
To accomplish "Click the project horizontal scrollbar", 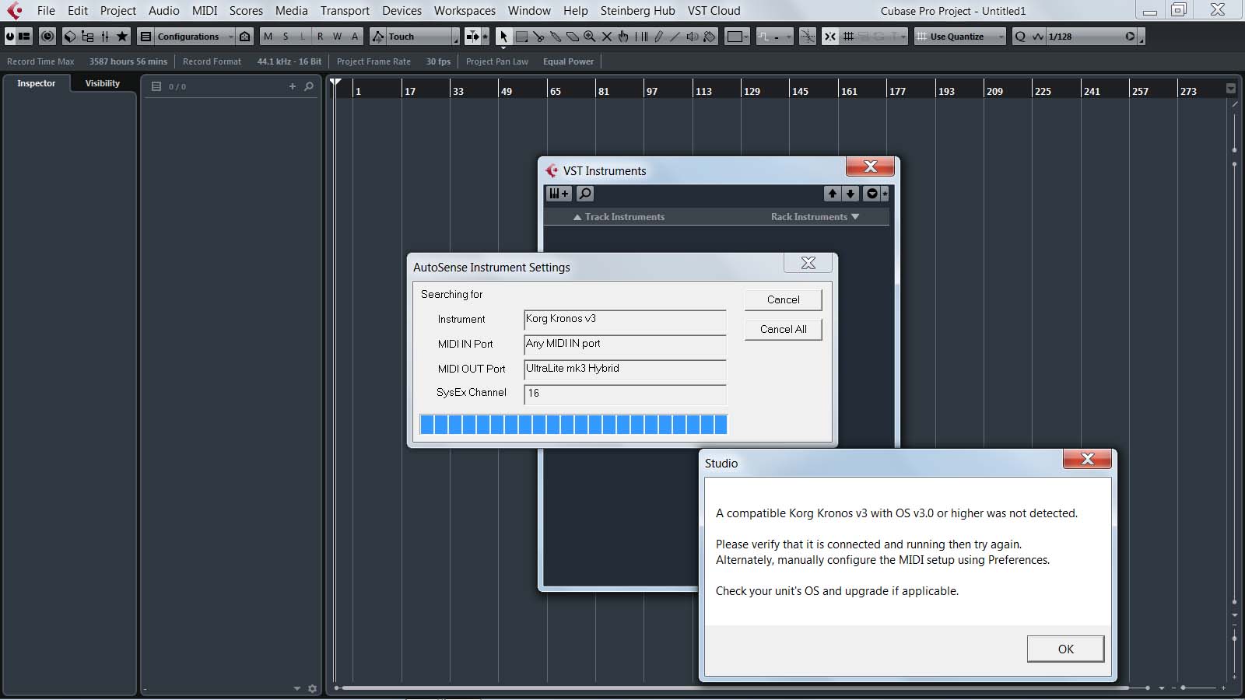I will pos(734,688).
